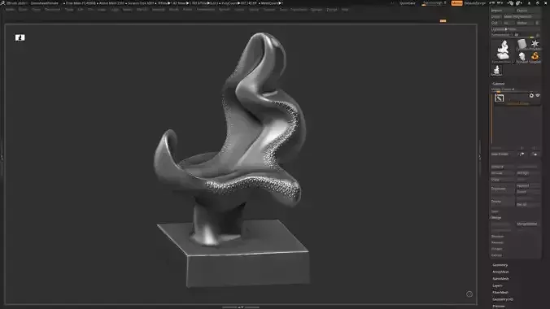The image size is (550, 309).
Task: Select the current sculpture tool thumbnail
Action: click(503, 51)
